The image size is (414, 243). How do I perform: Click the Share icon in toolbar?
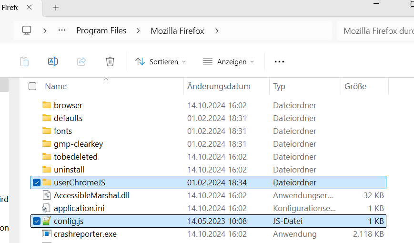coord(81,61)
